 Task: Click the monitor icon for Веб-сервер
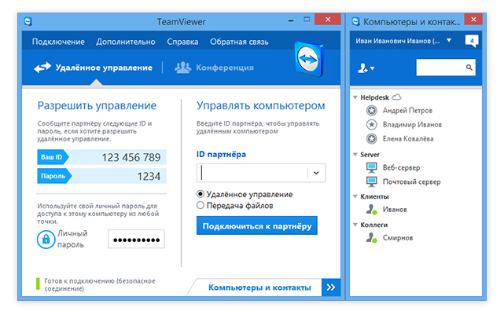[372, 167]
